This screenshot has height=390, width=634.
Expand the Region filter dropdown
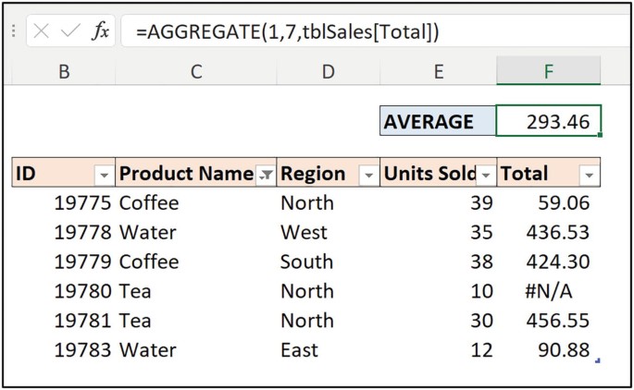coord(368,174)
